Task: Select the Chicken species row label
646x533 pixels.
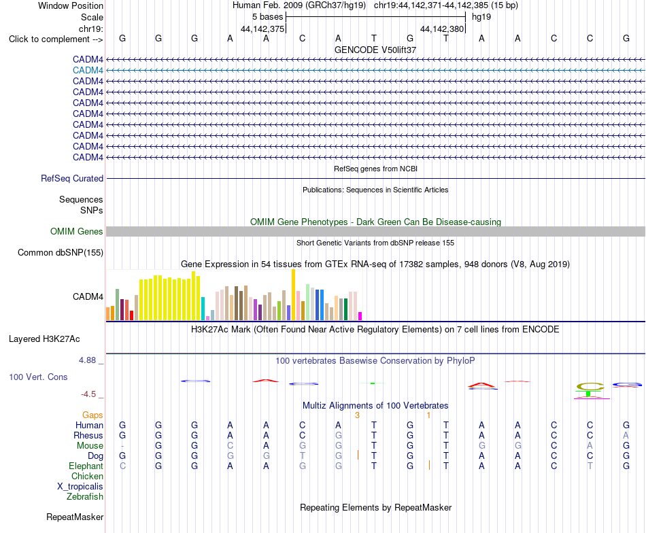Action: coord(87,476)
